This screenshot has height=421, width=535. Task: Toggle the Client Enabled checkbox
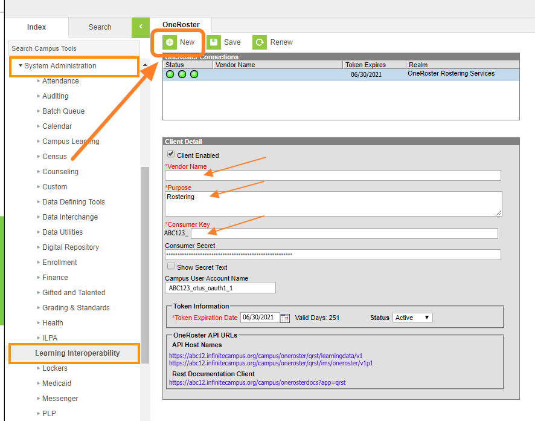click(171, 154)
